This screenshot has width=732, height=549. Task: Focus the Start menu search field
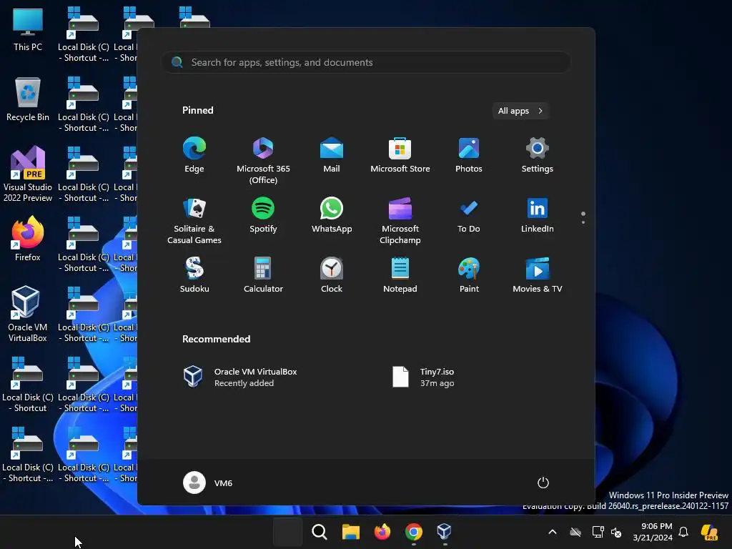(366, 62)
